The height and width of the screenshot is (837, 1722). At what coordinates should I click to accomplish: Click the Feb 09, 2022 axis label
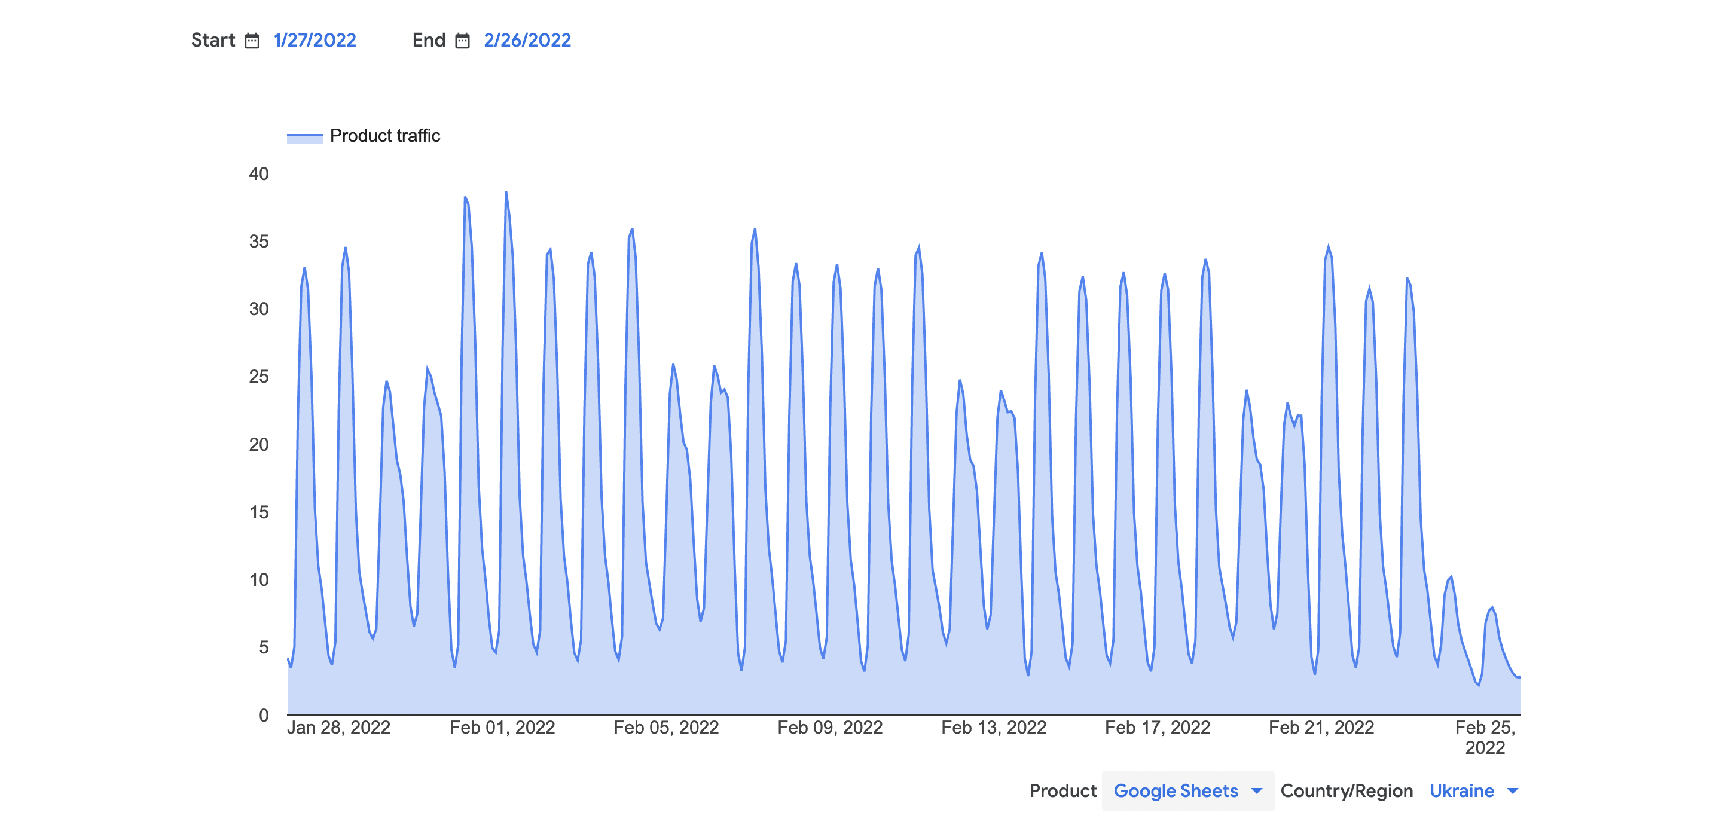(x=829, y=728)
